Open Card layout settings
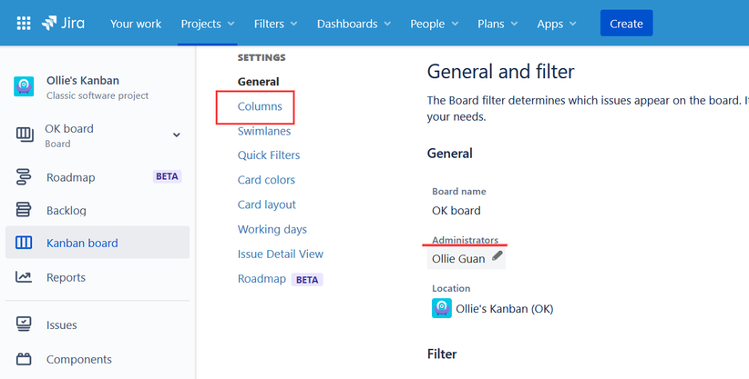 (267, 205)
